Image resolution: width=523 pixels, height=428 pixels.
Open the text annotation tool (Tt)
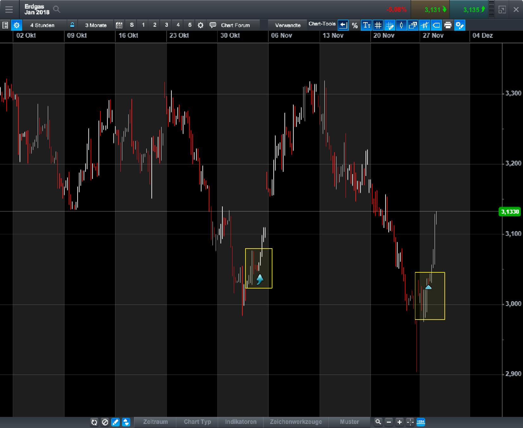(367, 25)
